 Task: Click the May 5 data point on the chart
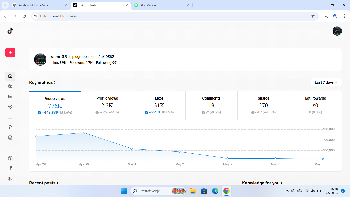pyautogui.click(x=323, y=159)
